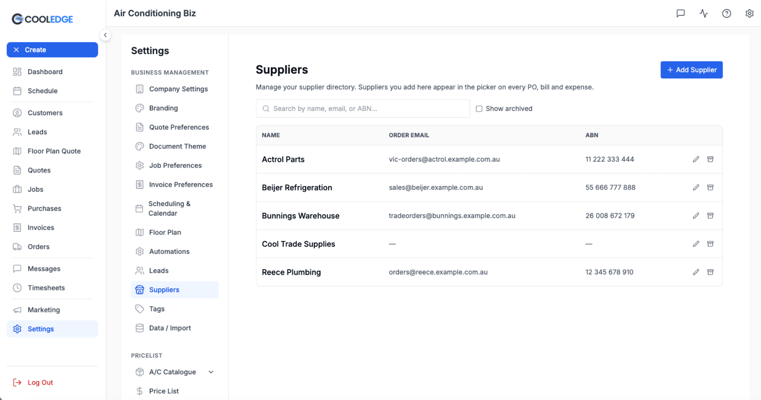Open Document Theme settings
The width and height of the screenshot is (761, 400).
(175, 146)
